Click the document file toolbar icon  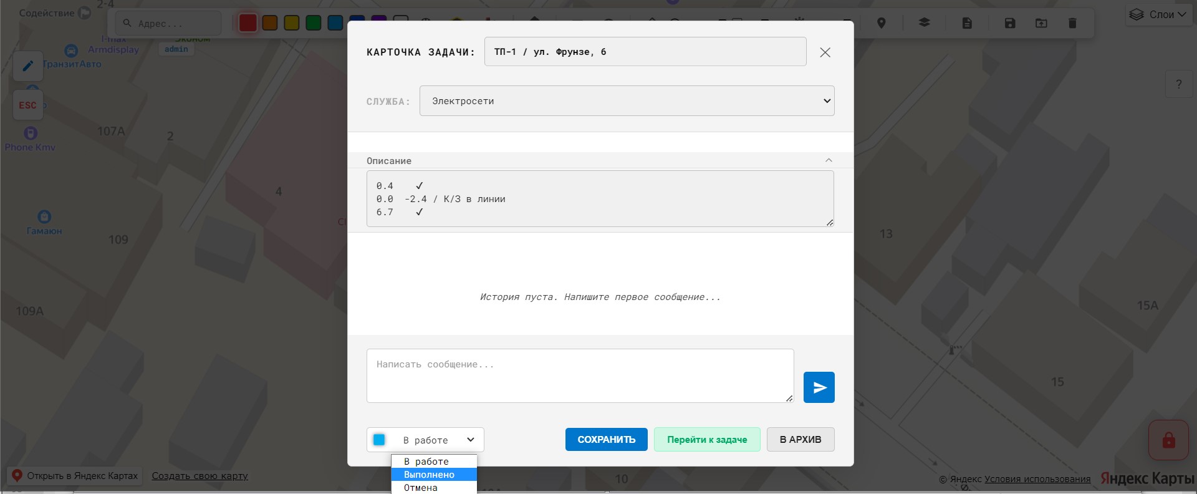967,23
